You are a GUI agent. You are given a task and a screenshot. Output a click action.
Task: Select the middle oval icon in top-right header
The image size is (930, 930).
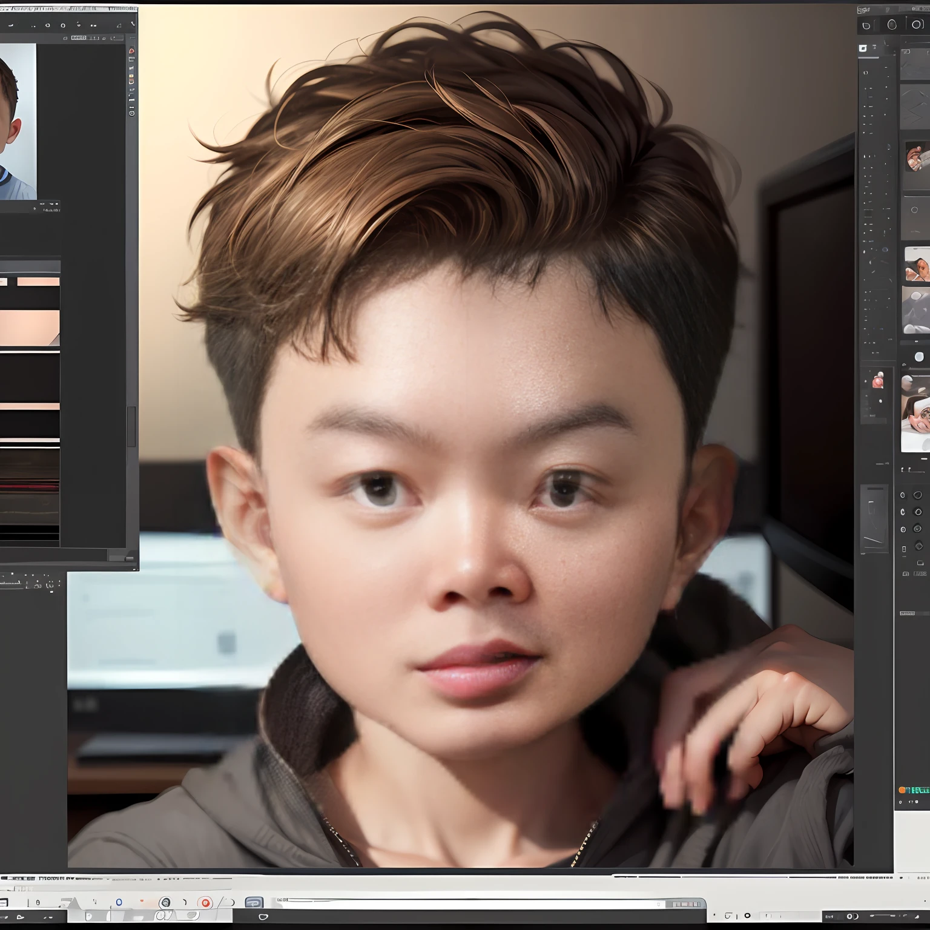[892, 24]
